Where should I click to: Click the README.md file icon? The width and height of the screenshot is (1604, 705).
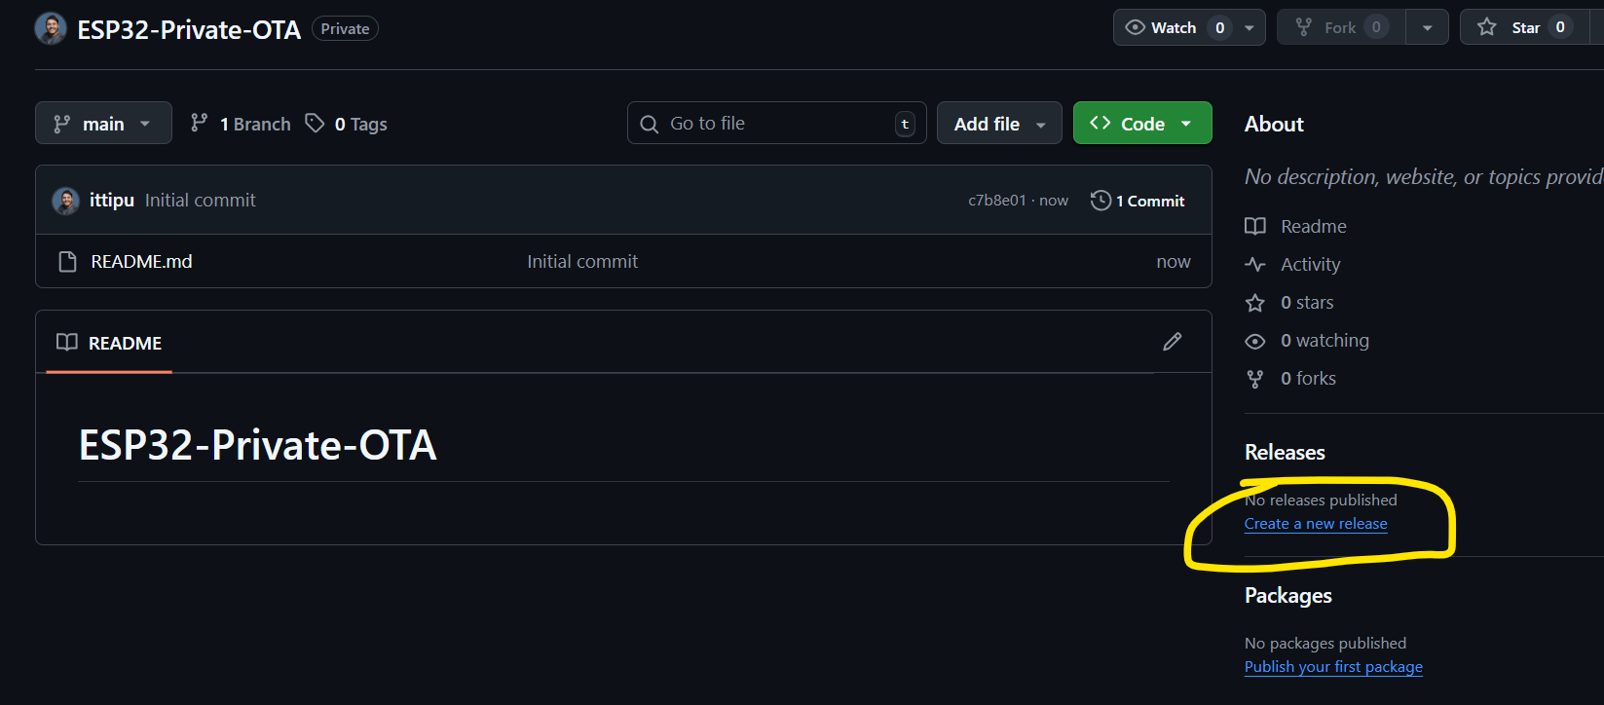(67, 262)
